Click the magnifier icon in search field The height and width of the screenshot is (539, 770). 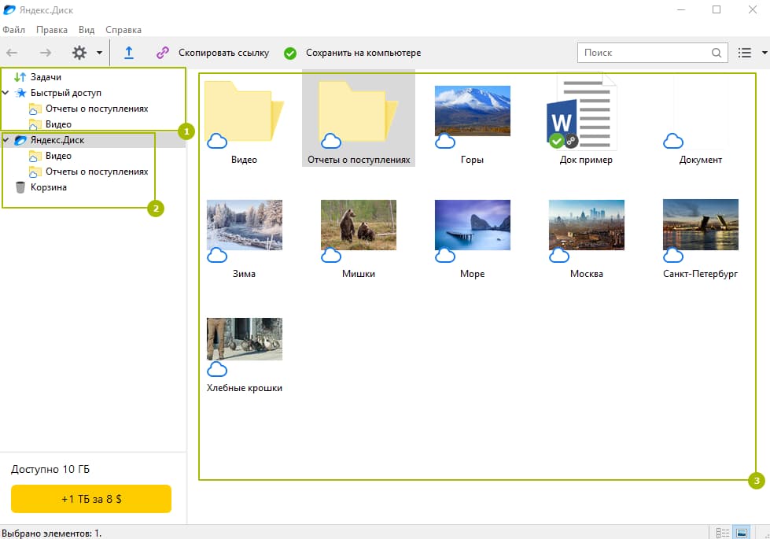coord(717,53)
